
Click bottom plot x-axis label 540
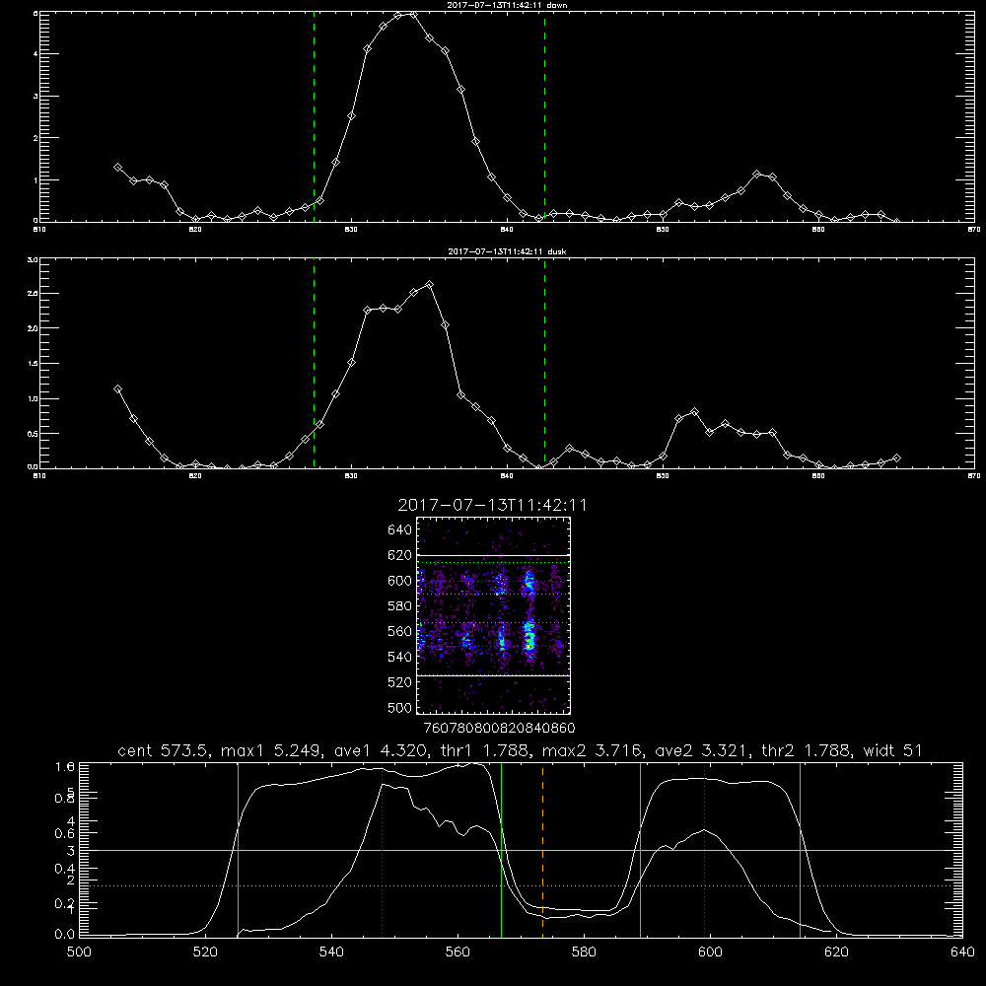331,952
